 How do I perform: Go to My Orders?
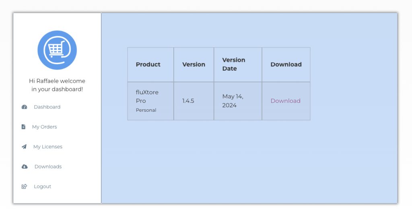45,127
